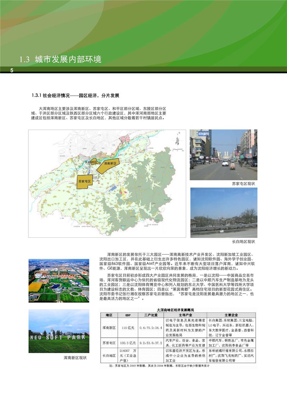287x406 pixels.
Task: Click paragraph beginning '浑南新区的发展依托于三大园区'
Action: coord(177,262)
